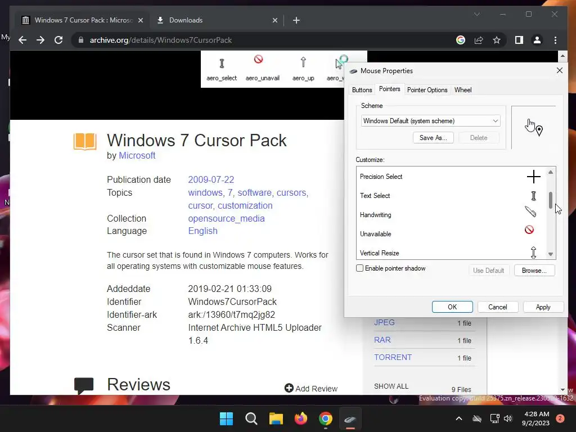This screenshot has height=432, width=576.
Task: Bookmark this page with the star
Action: [x=497, y=40]
